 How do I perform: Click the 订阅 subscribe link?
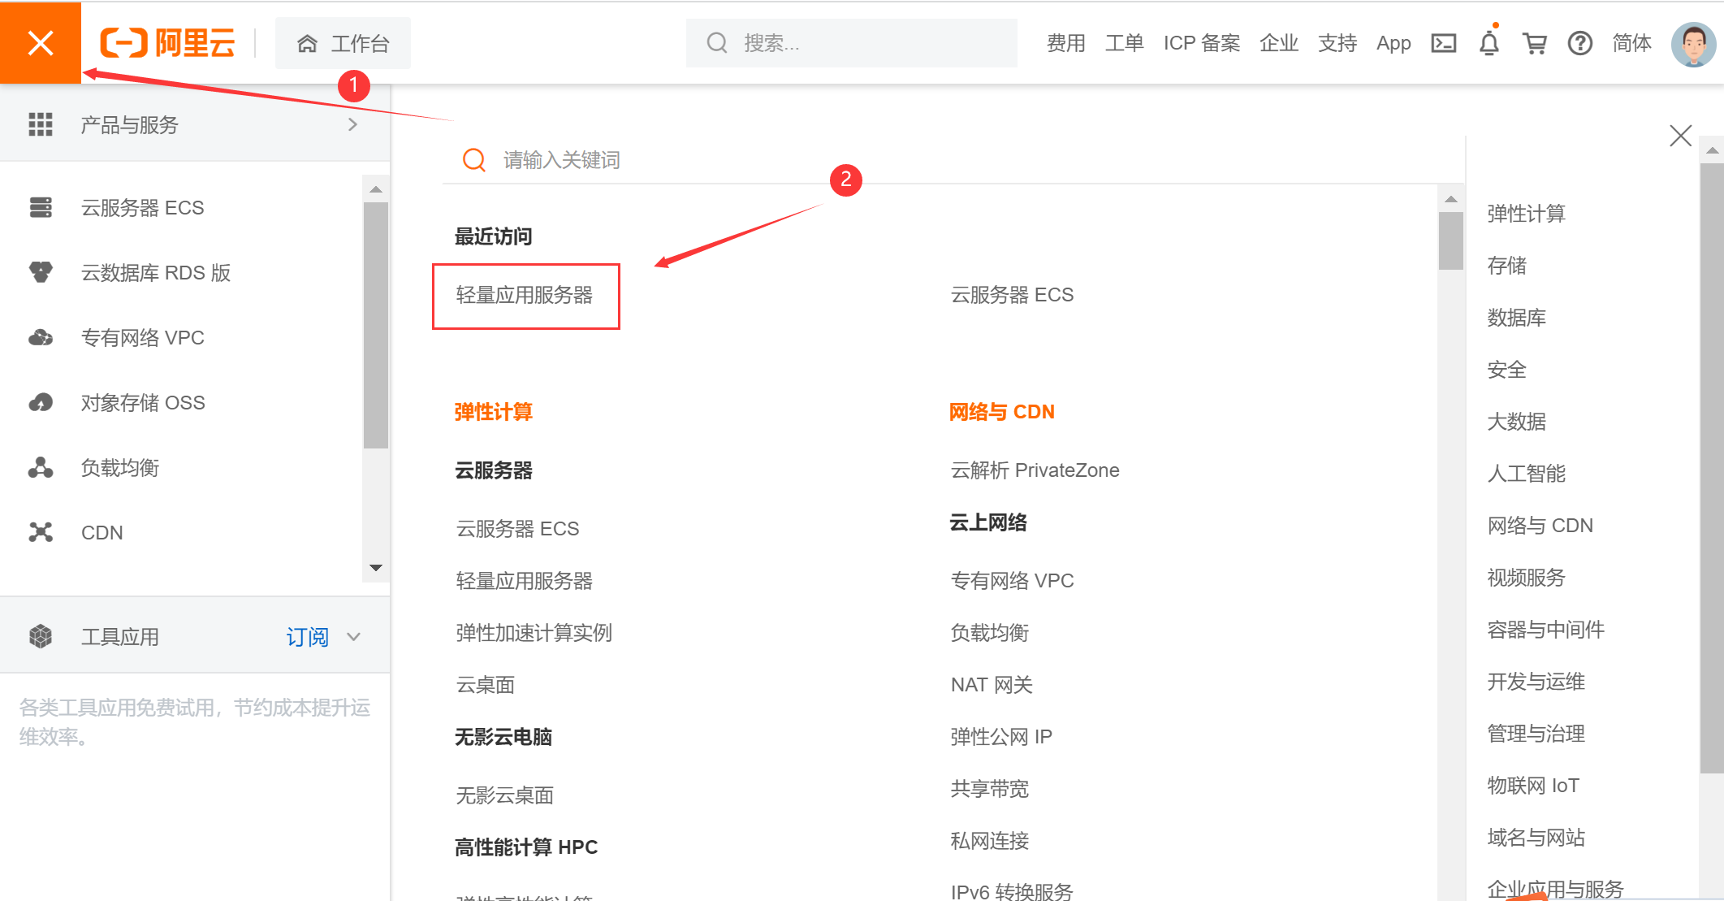pyautogui.click(x=307, y=636)
